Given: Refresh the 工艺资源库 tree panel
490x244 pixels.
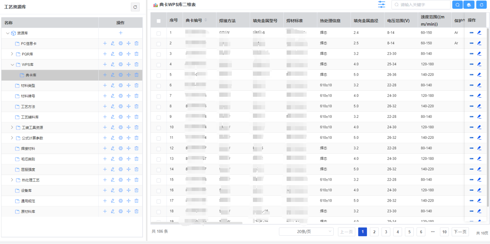Looking at the screenshot, I should click(x=135, y=7).
